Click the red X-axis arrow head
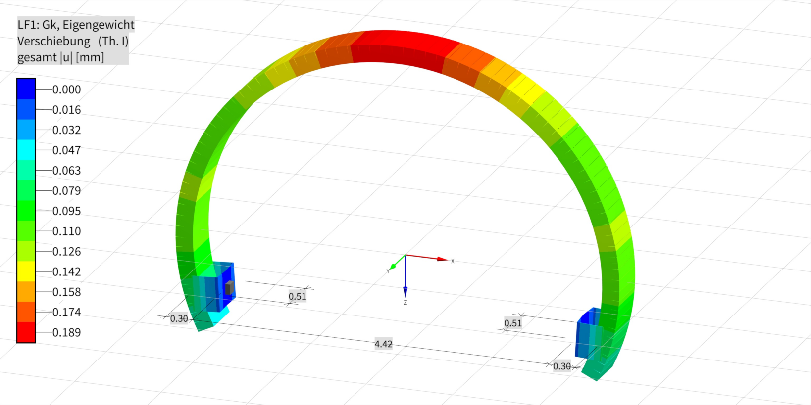Image resolution: width=811 pixels, height=405 pixels. (442, 259)
